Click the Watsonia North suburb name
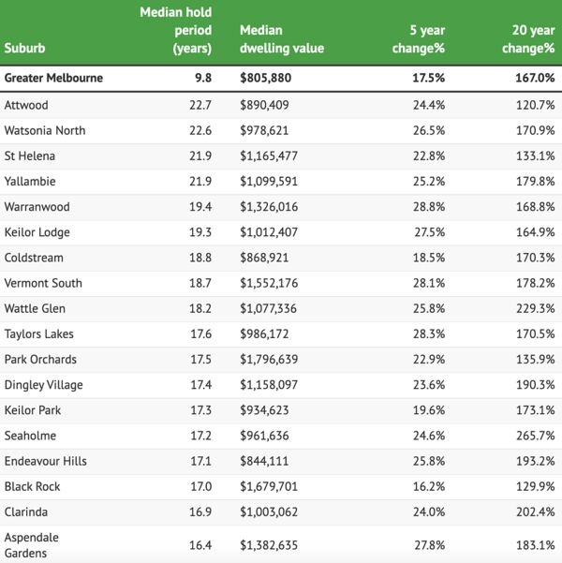The image size is (562, 563). (x=45, y=130)
